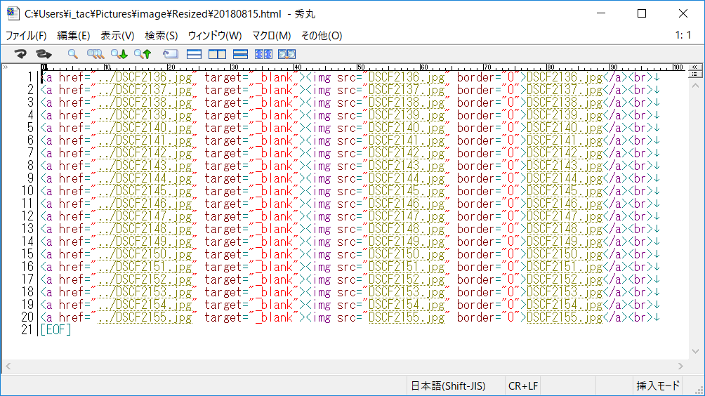Click line number 10 in the gutter
This screenshot has width=705, height=396.
pyautogui.click(x=27, y=191)
